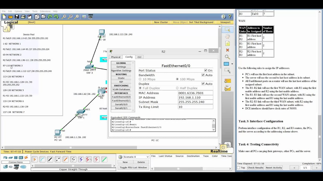Image resolution: width=323 pixels, height=181 pixels.
Task: Click the Paste toolbar icon
Action: click(x=43, y=17)
